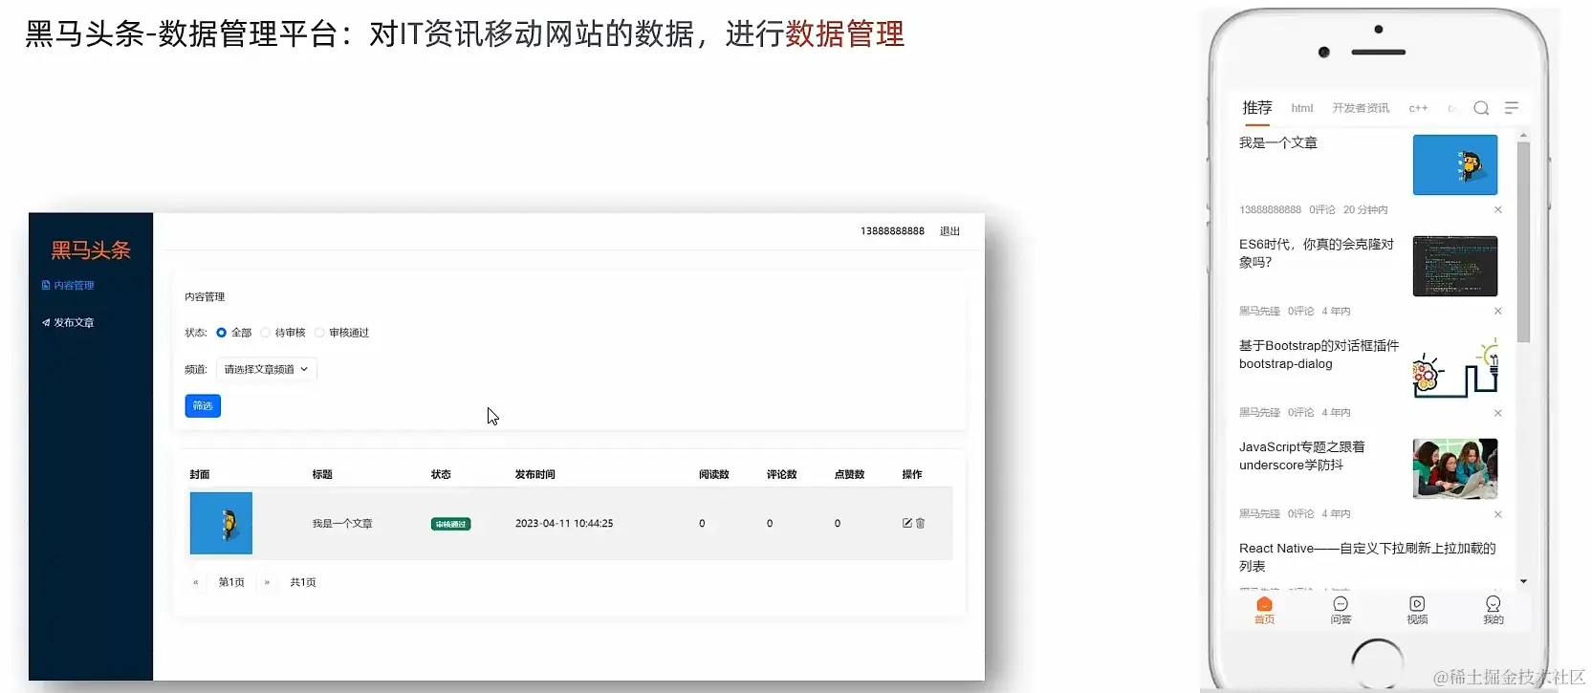
Task: Switch to the c++ tab on the phone
Action: (1418, 109)
